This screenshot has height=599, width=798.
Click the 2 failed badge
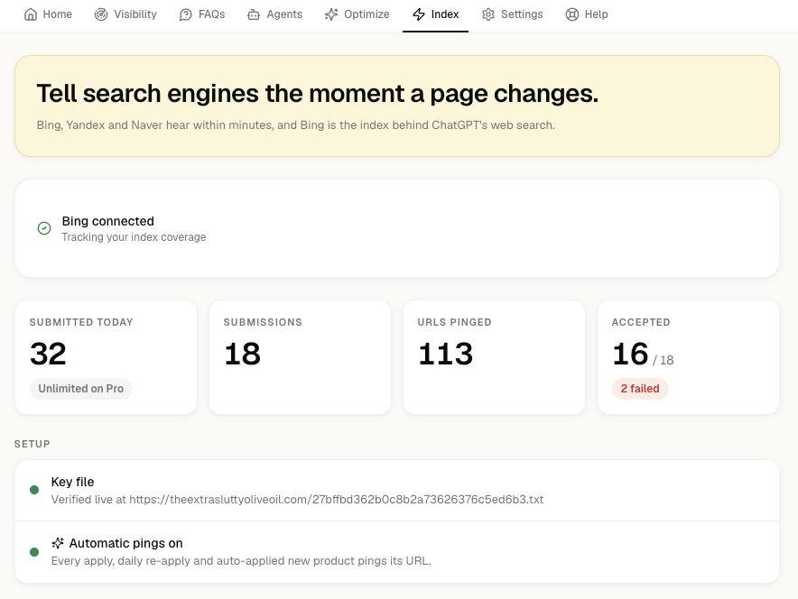[640, 389]
